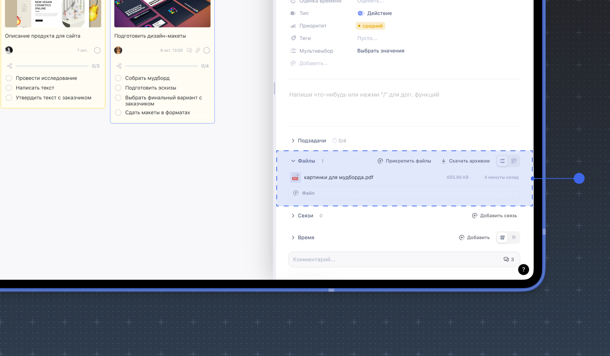Open картинки для мудборда.pdf file icon
The image size is (610, 356).
coord(295,177)
